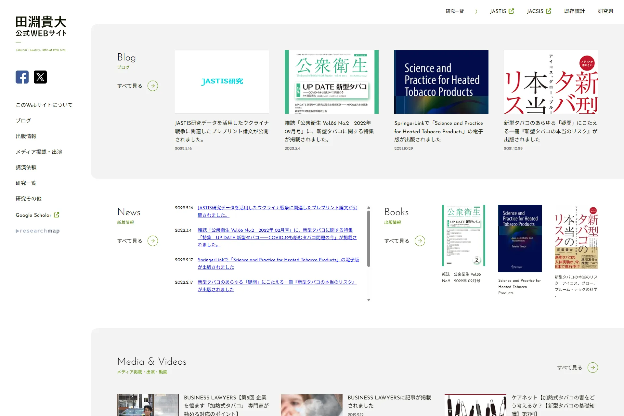
Task: Open 研究一覧 in the sidebar menu
Action: (x=26, y=183)
